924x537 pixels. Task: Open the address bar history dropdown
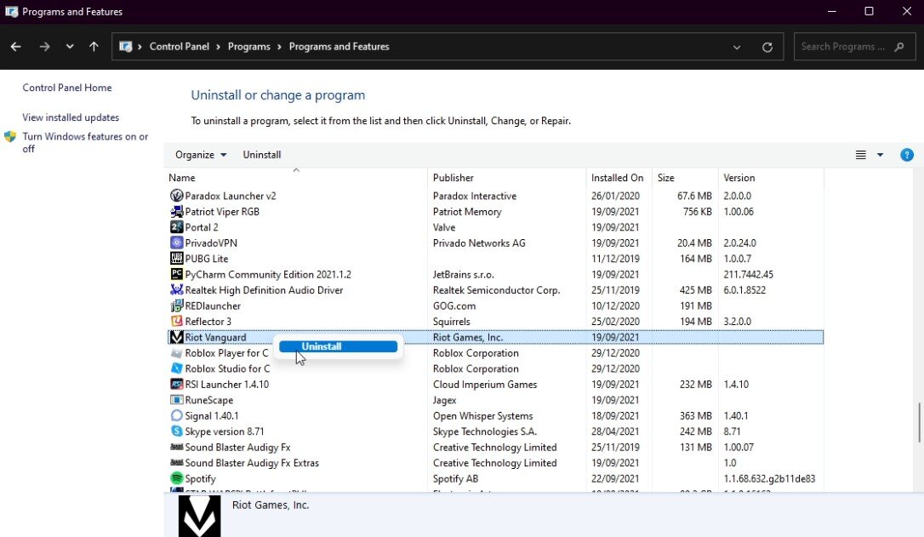[737, 47]
